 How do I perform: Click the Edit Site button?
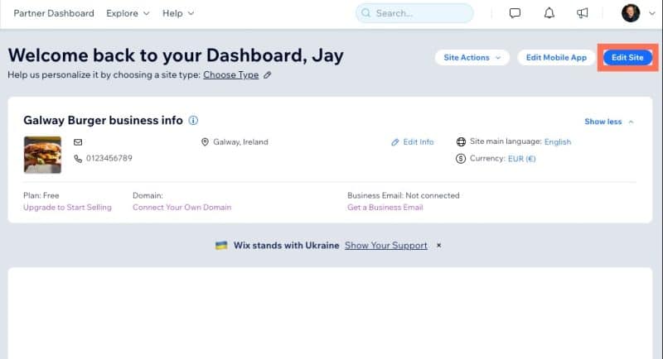[627, 57]
